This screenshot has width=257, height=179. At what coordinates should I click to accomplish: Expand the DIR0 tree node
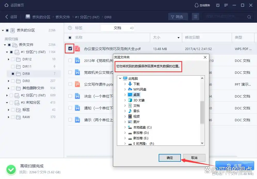9,81
